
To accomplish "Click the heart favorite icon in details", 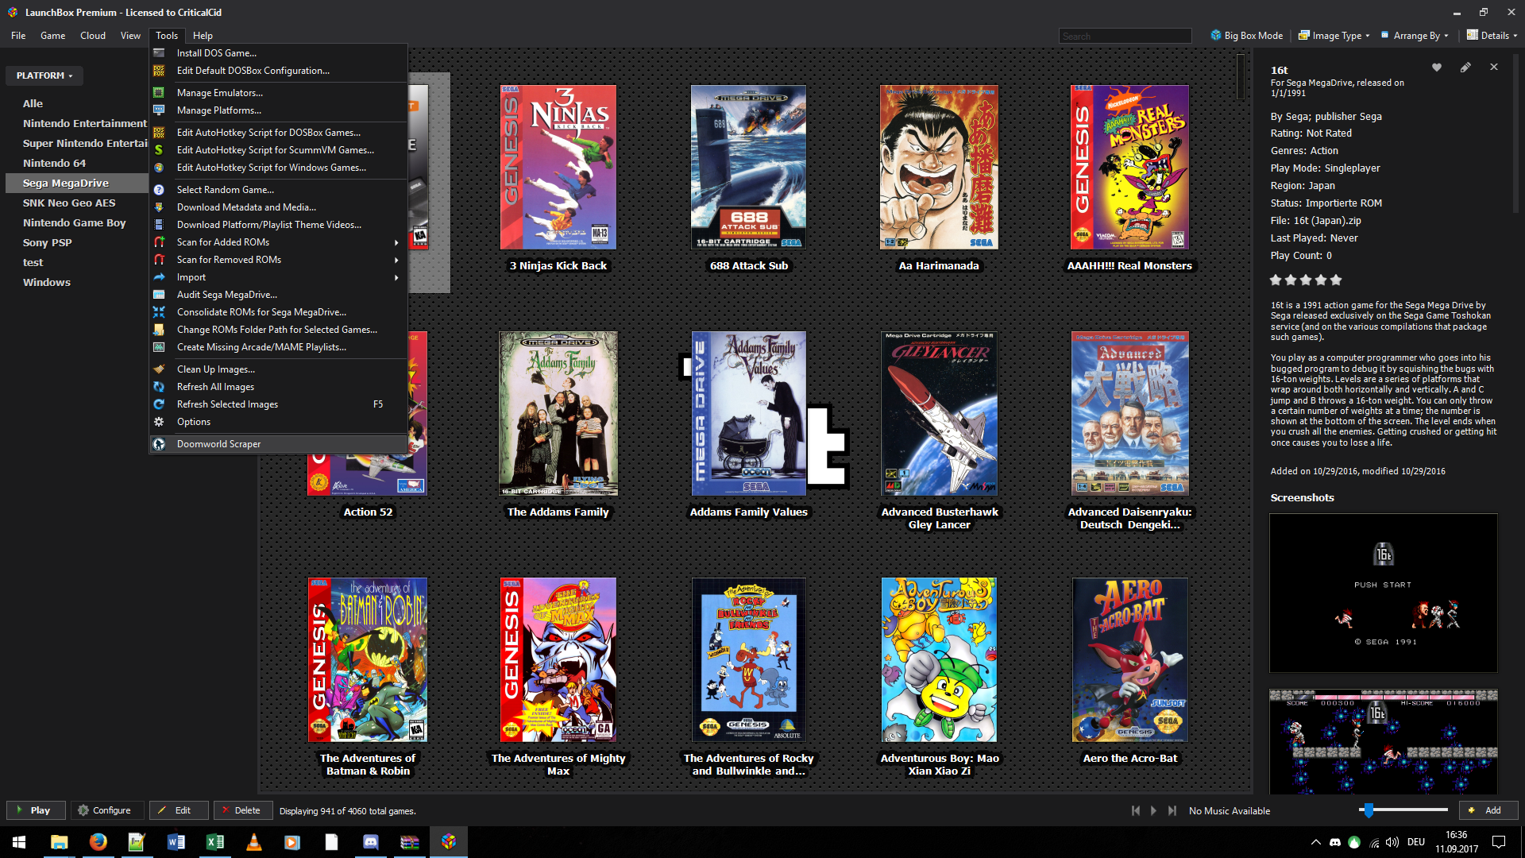I will tap(1436, 68).
